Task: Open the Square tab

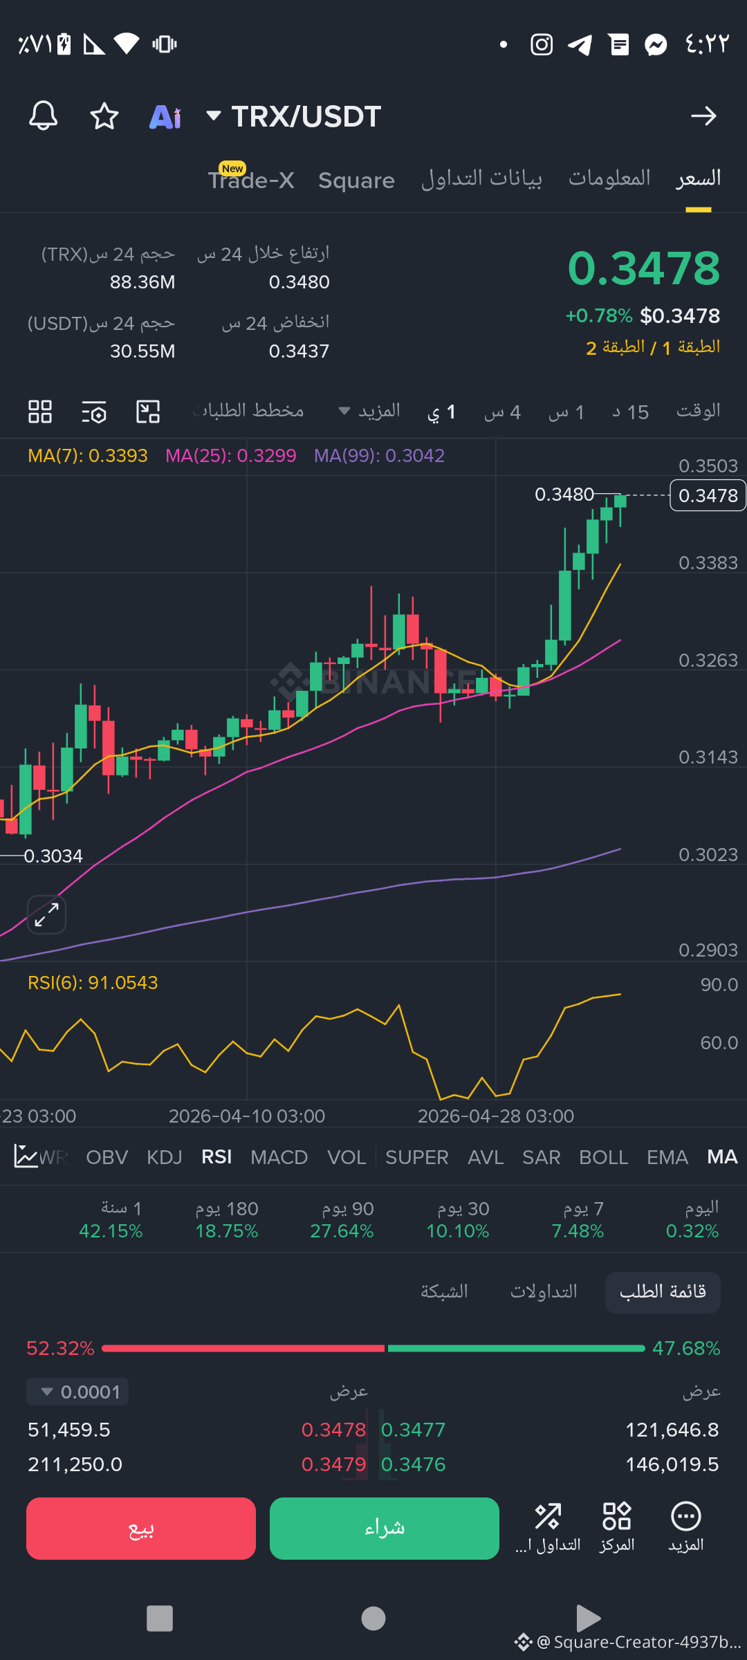Action: (x=356, y=181)
